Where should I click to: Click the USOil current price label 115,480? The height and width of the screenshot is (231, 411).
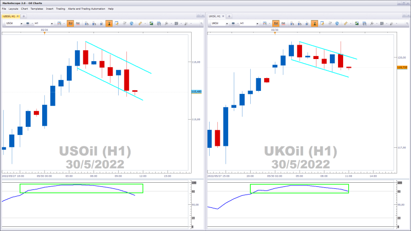click(195, 92)
